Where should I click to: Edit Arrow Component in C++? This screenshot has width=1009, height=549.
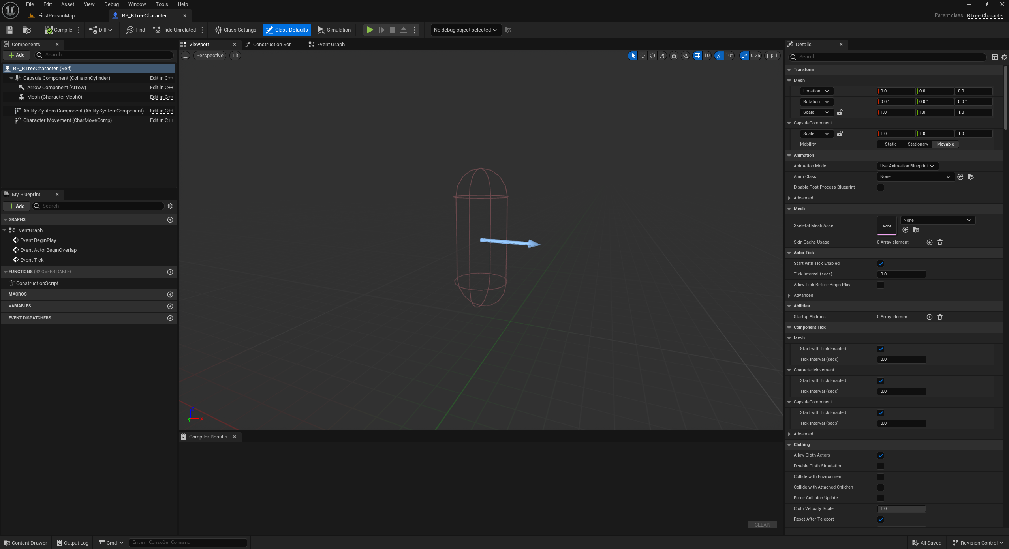tap(162, 88)
